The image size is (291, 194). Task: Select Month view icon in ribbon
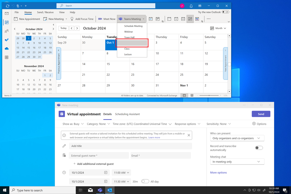[190, 19]
